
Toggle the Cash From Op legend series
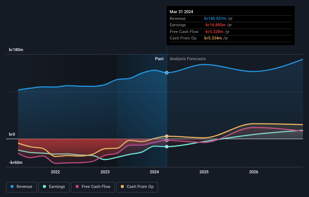[x=137, y=187]
